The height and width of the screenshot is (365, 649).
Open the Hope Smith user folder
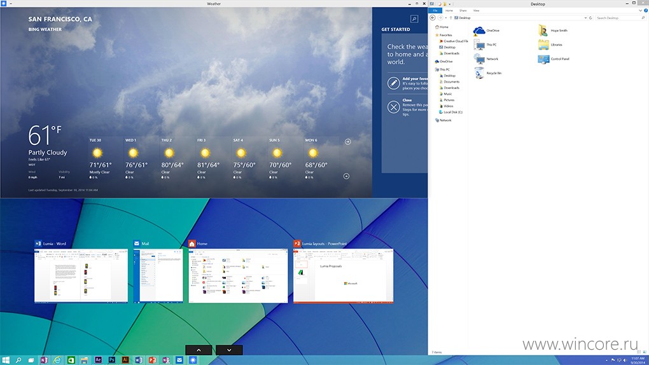(x=553, y=31)
